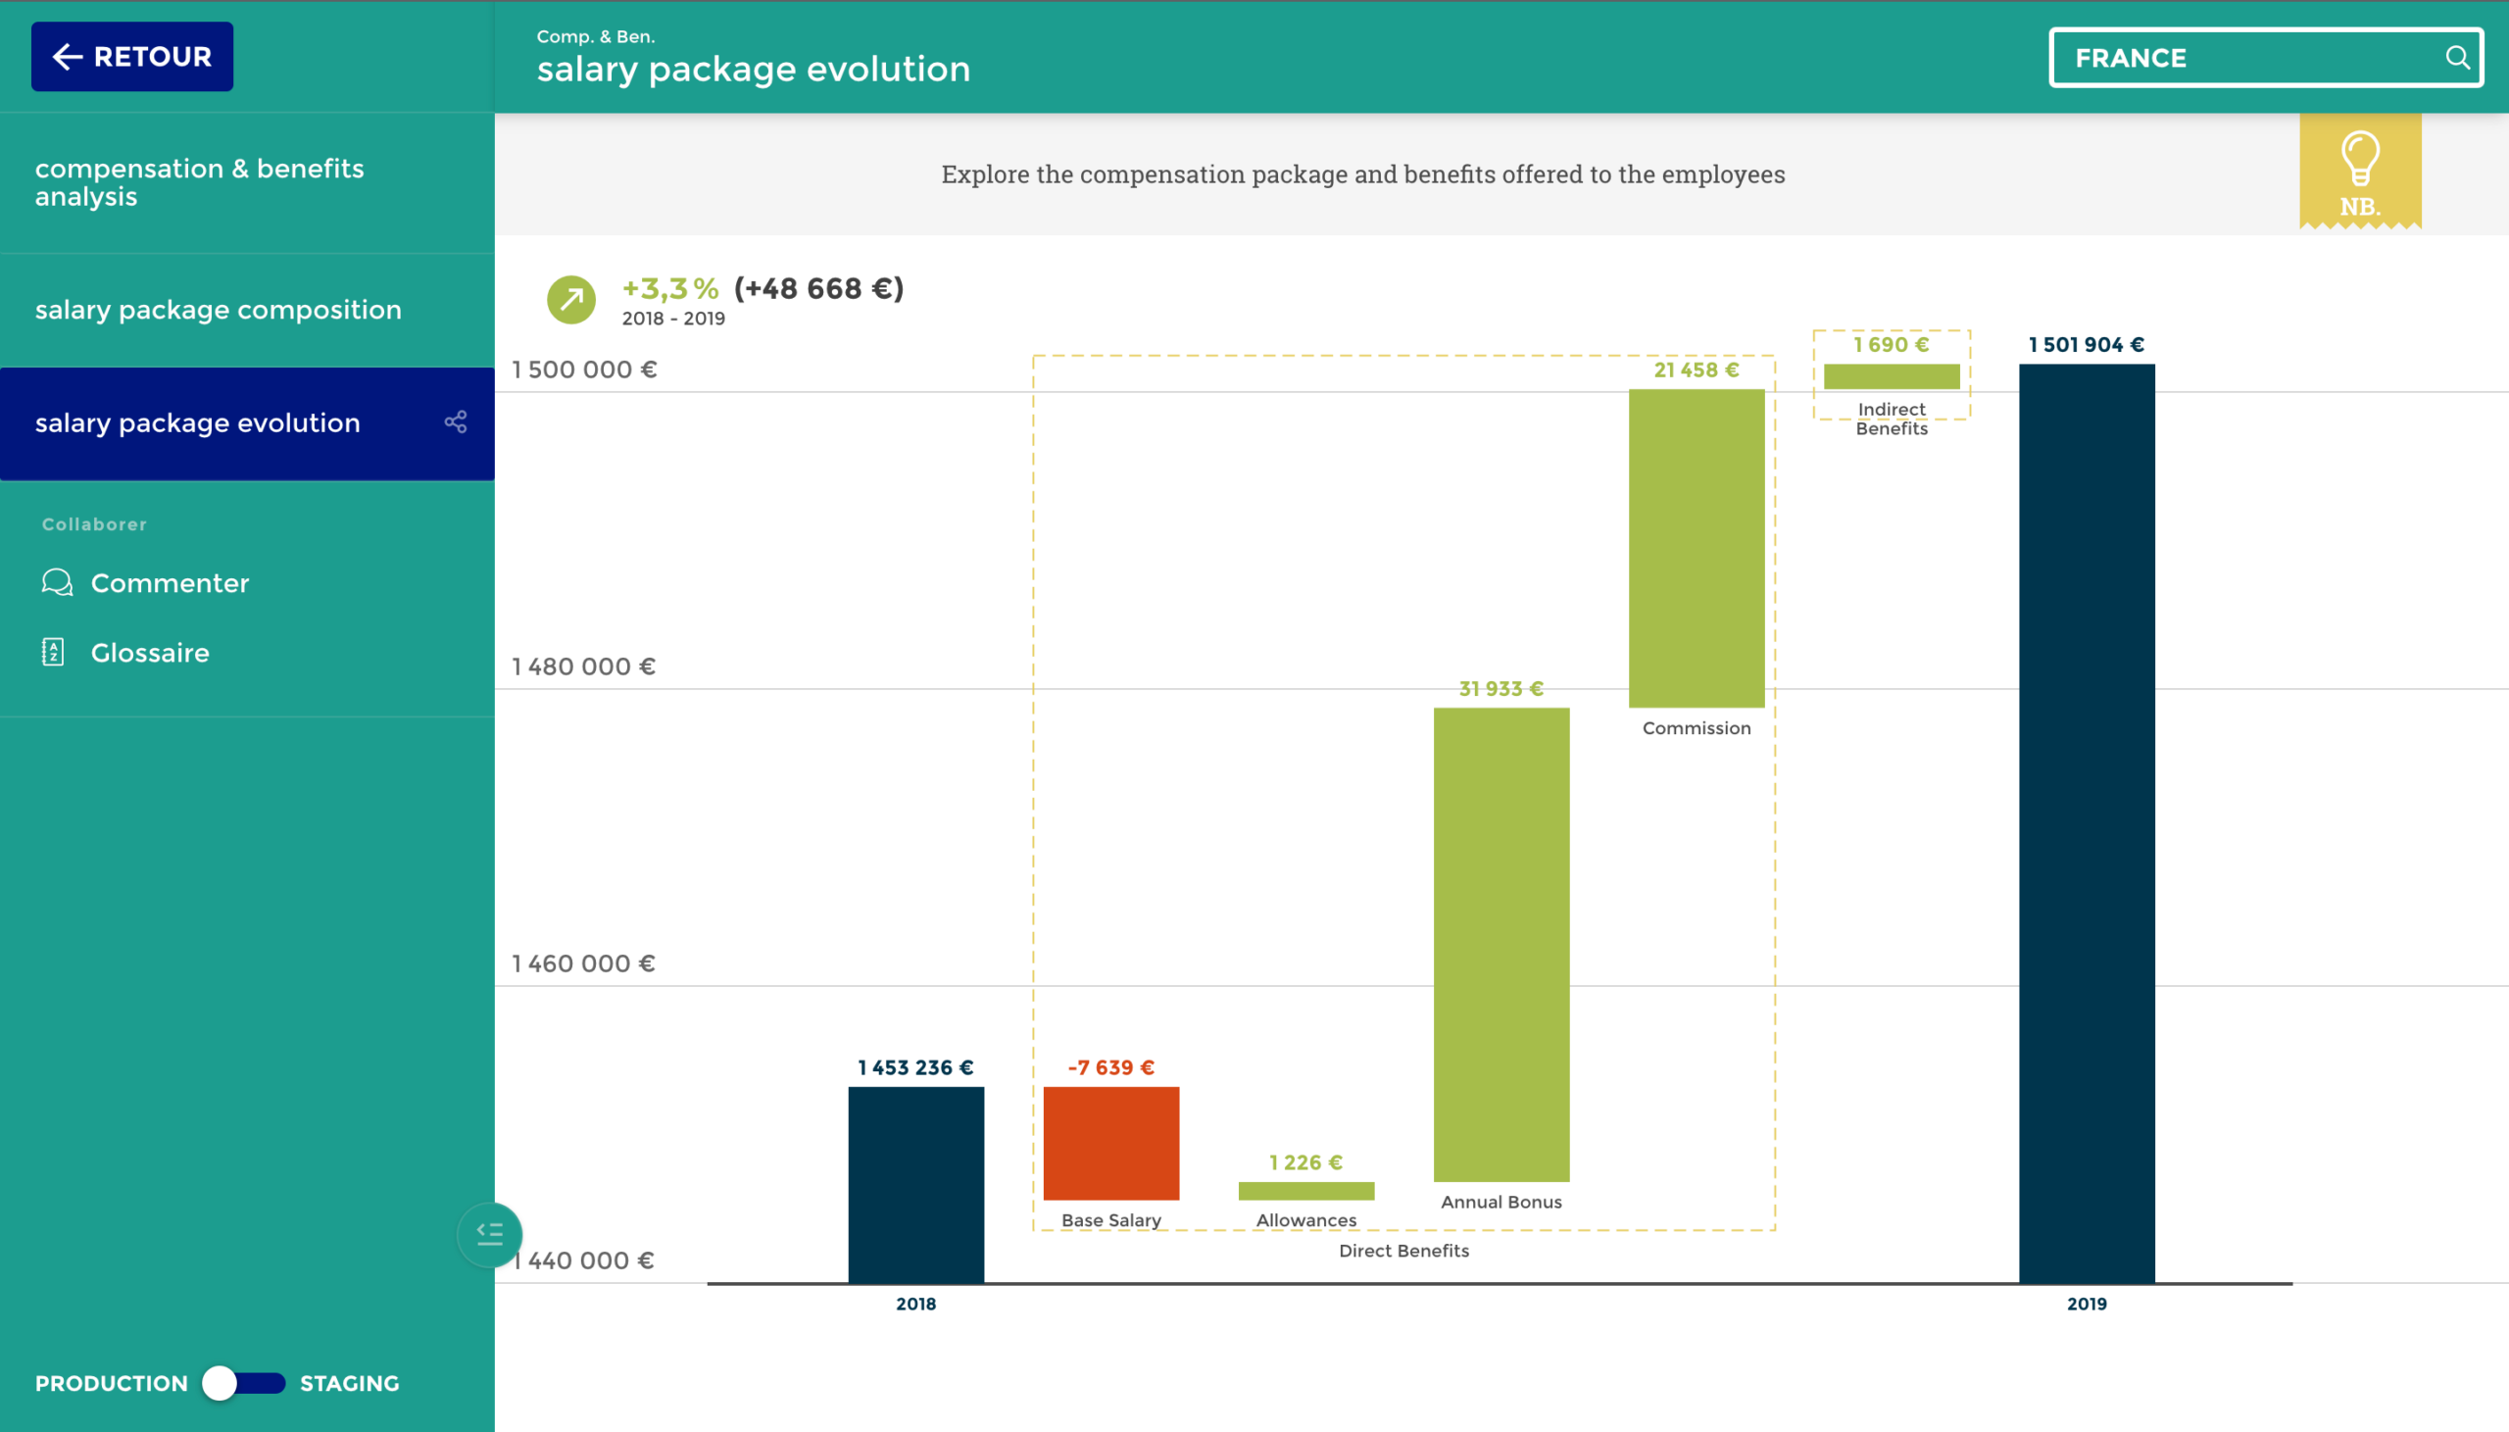Click the share icon beside salary package evolution
This screenshot has height=1432, width=2509.
click(455, 422)
